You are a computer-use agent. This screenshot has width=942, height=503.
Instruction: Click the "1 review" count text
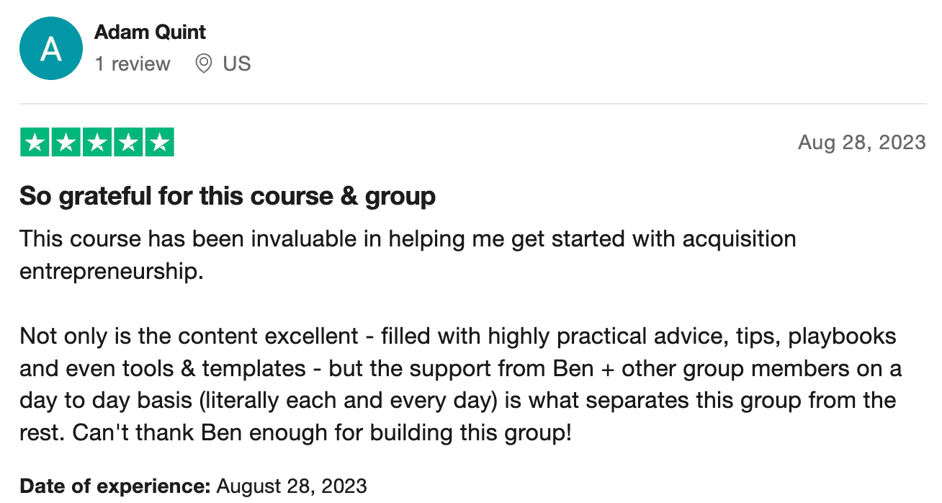[133, 64]
